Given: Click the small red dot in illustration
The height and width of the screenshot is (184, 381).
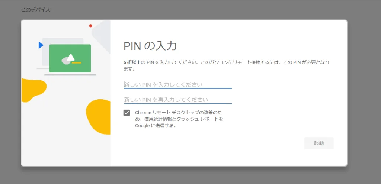Looking at the screenshot, I should coord(90,26).
